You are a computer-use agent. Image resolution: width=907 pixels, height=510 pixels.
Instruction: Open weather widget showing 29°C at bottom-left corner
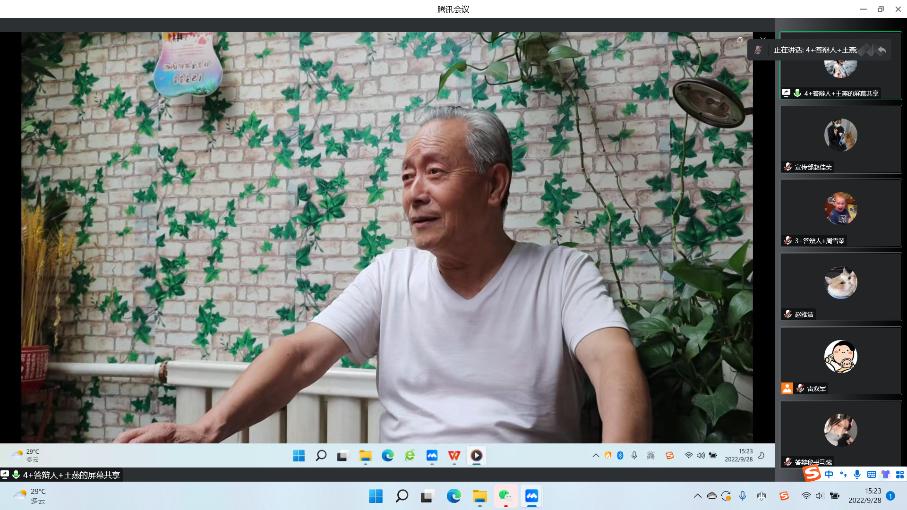click(x=29, y=496)
